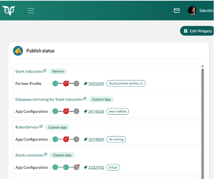Click the AI coming label
Screen dimensions: 214x179
pos(116,139)
